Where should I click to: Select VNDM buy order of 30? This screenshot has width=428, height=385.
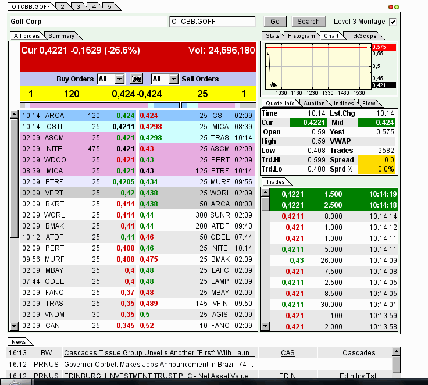pos(79,315)
